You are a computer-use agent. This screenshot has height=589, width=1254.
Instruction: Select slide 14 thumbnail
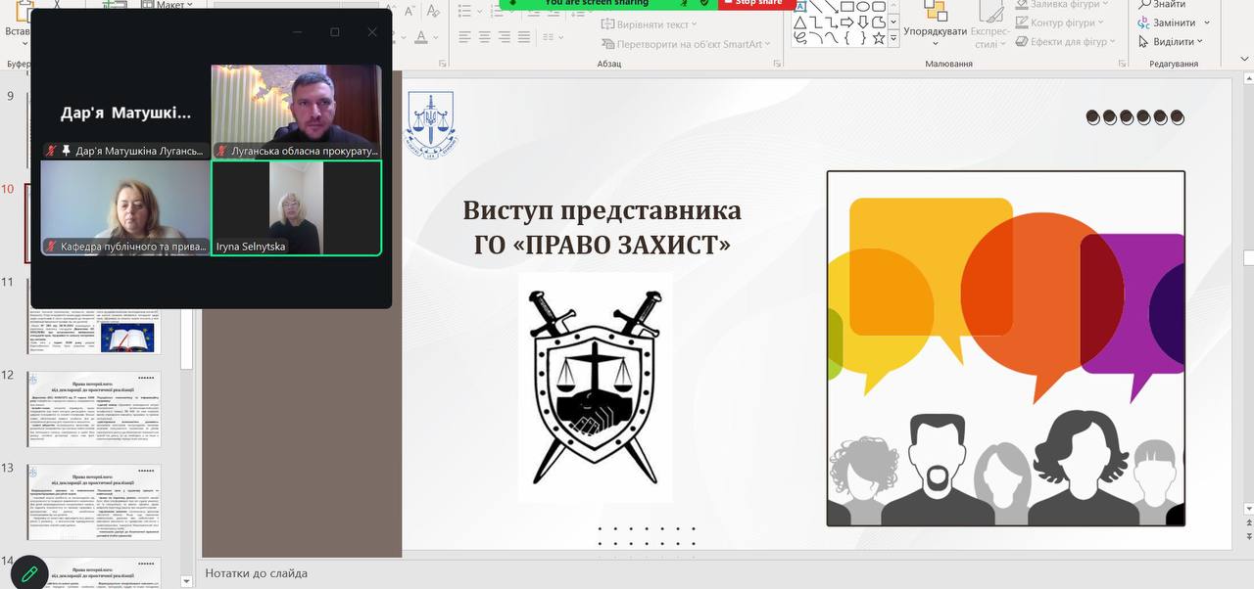click(94, 572)
